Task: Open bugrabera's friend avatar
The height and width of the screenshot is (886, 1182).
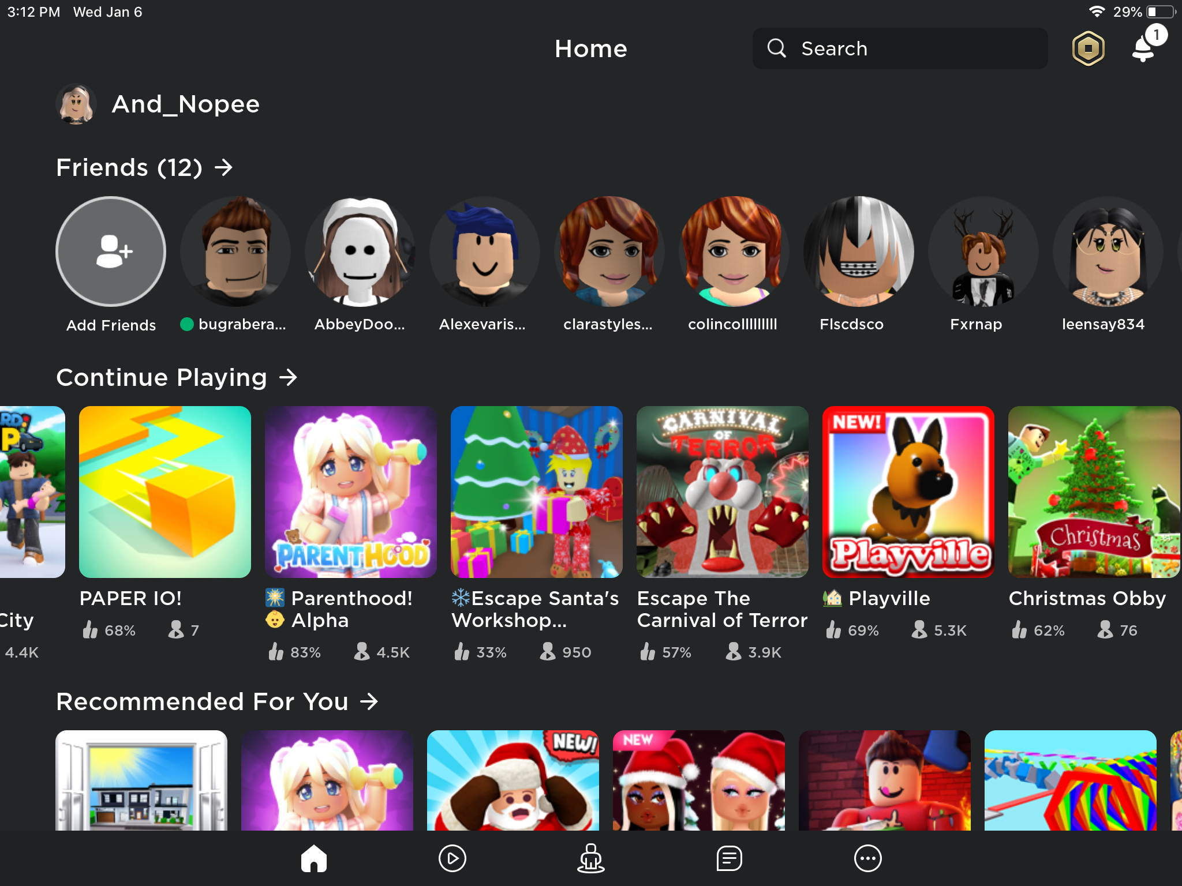Action: (235, 251)
